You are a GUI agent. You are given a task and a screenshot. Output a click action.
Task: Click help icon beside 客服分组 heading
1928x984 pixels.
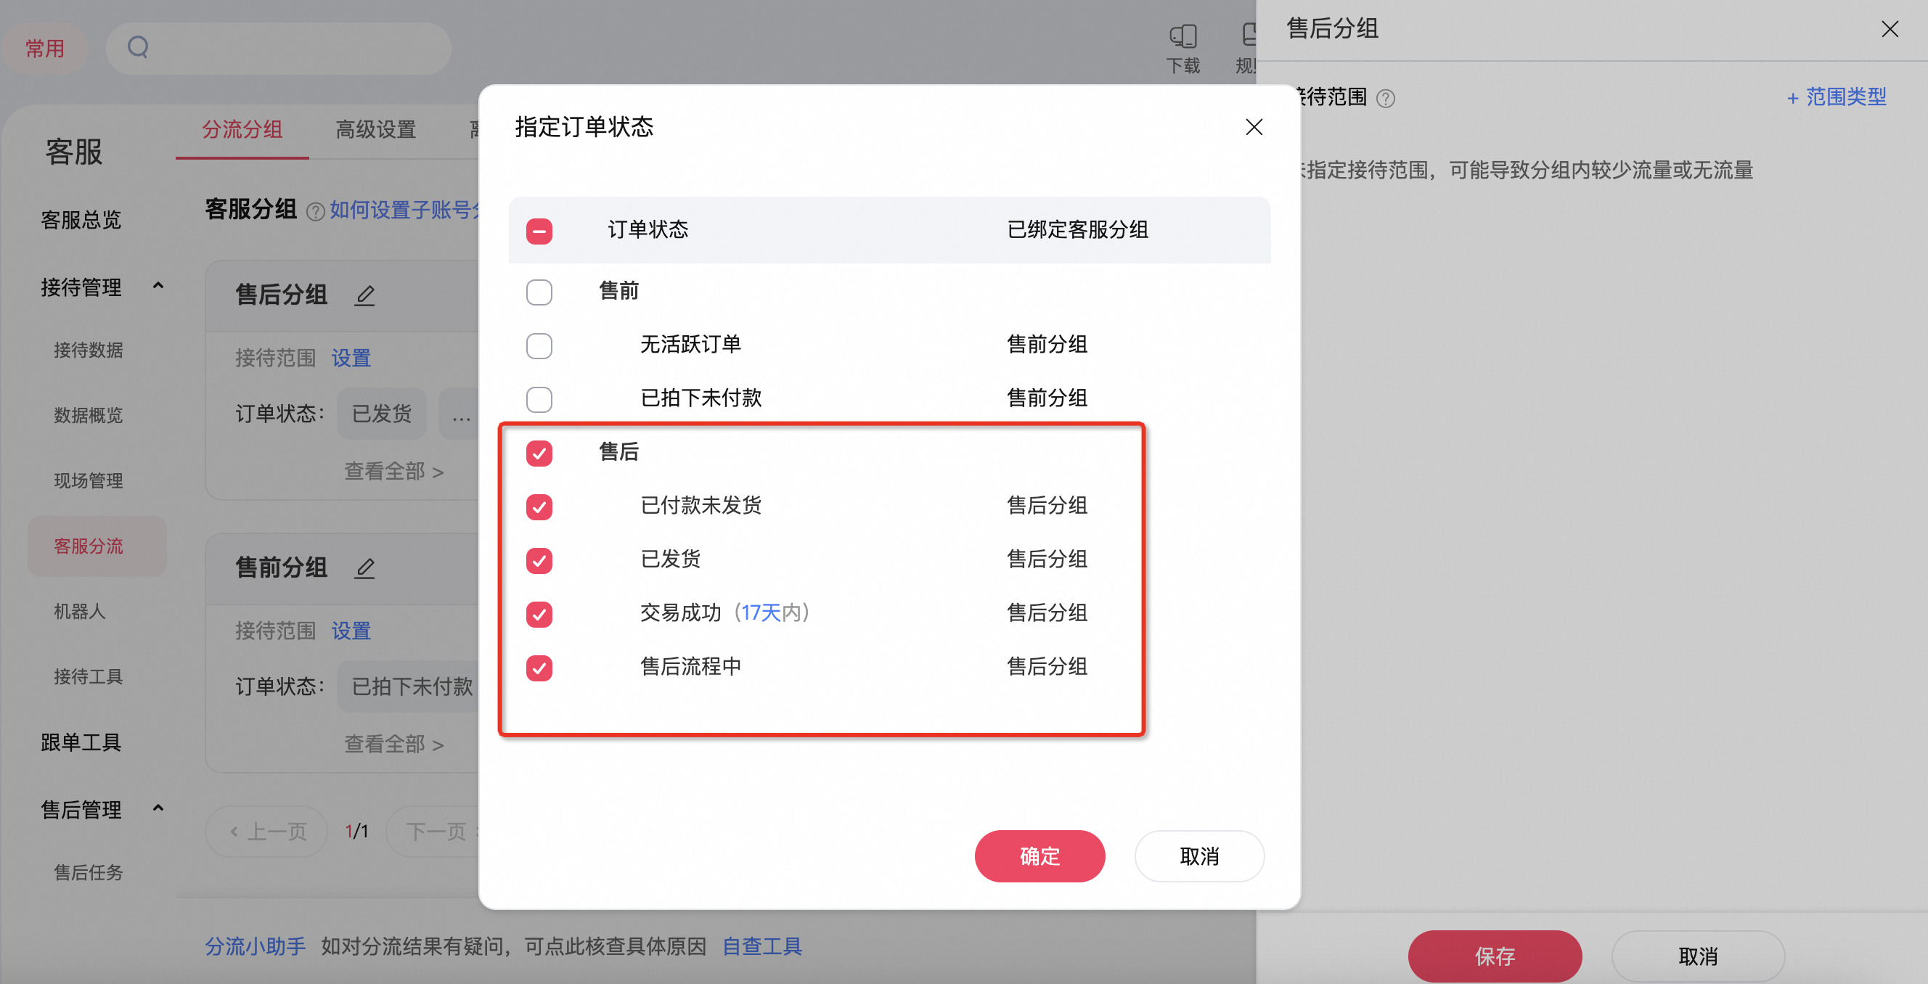315,212
